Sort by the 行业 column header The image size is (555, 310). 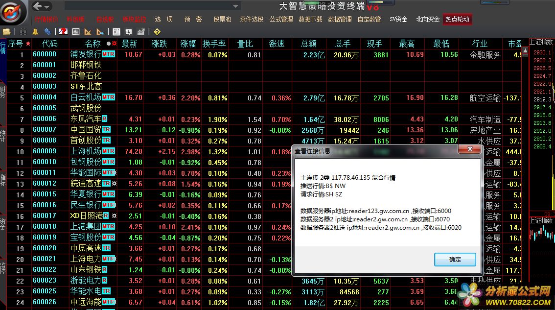click(x=480, y=44)
